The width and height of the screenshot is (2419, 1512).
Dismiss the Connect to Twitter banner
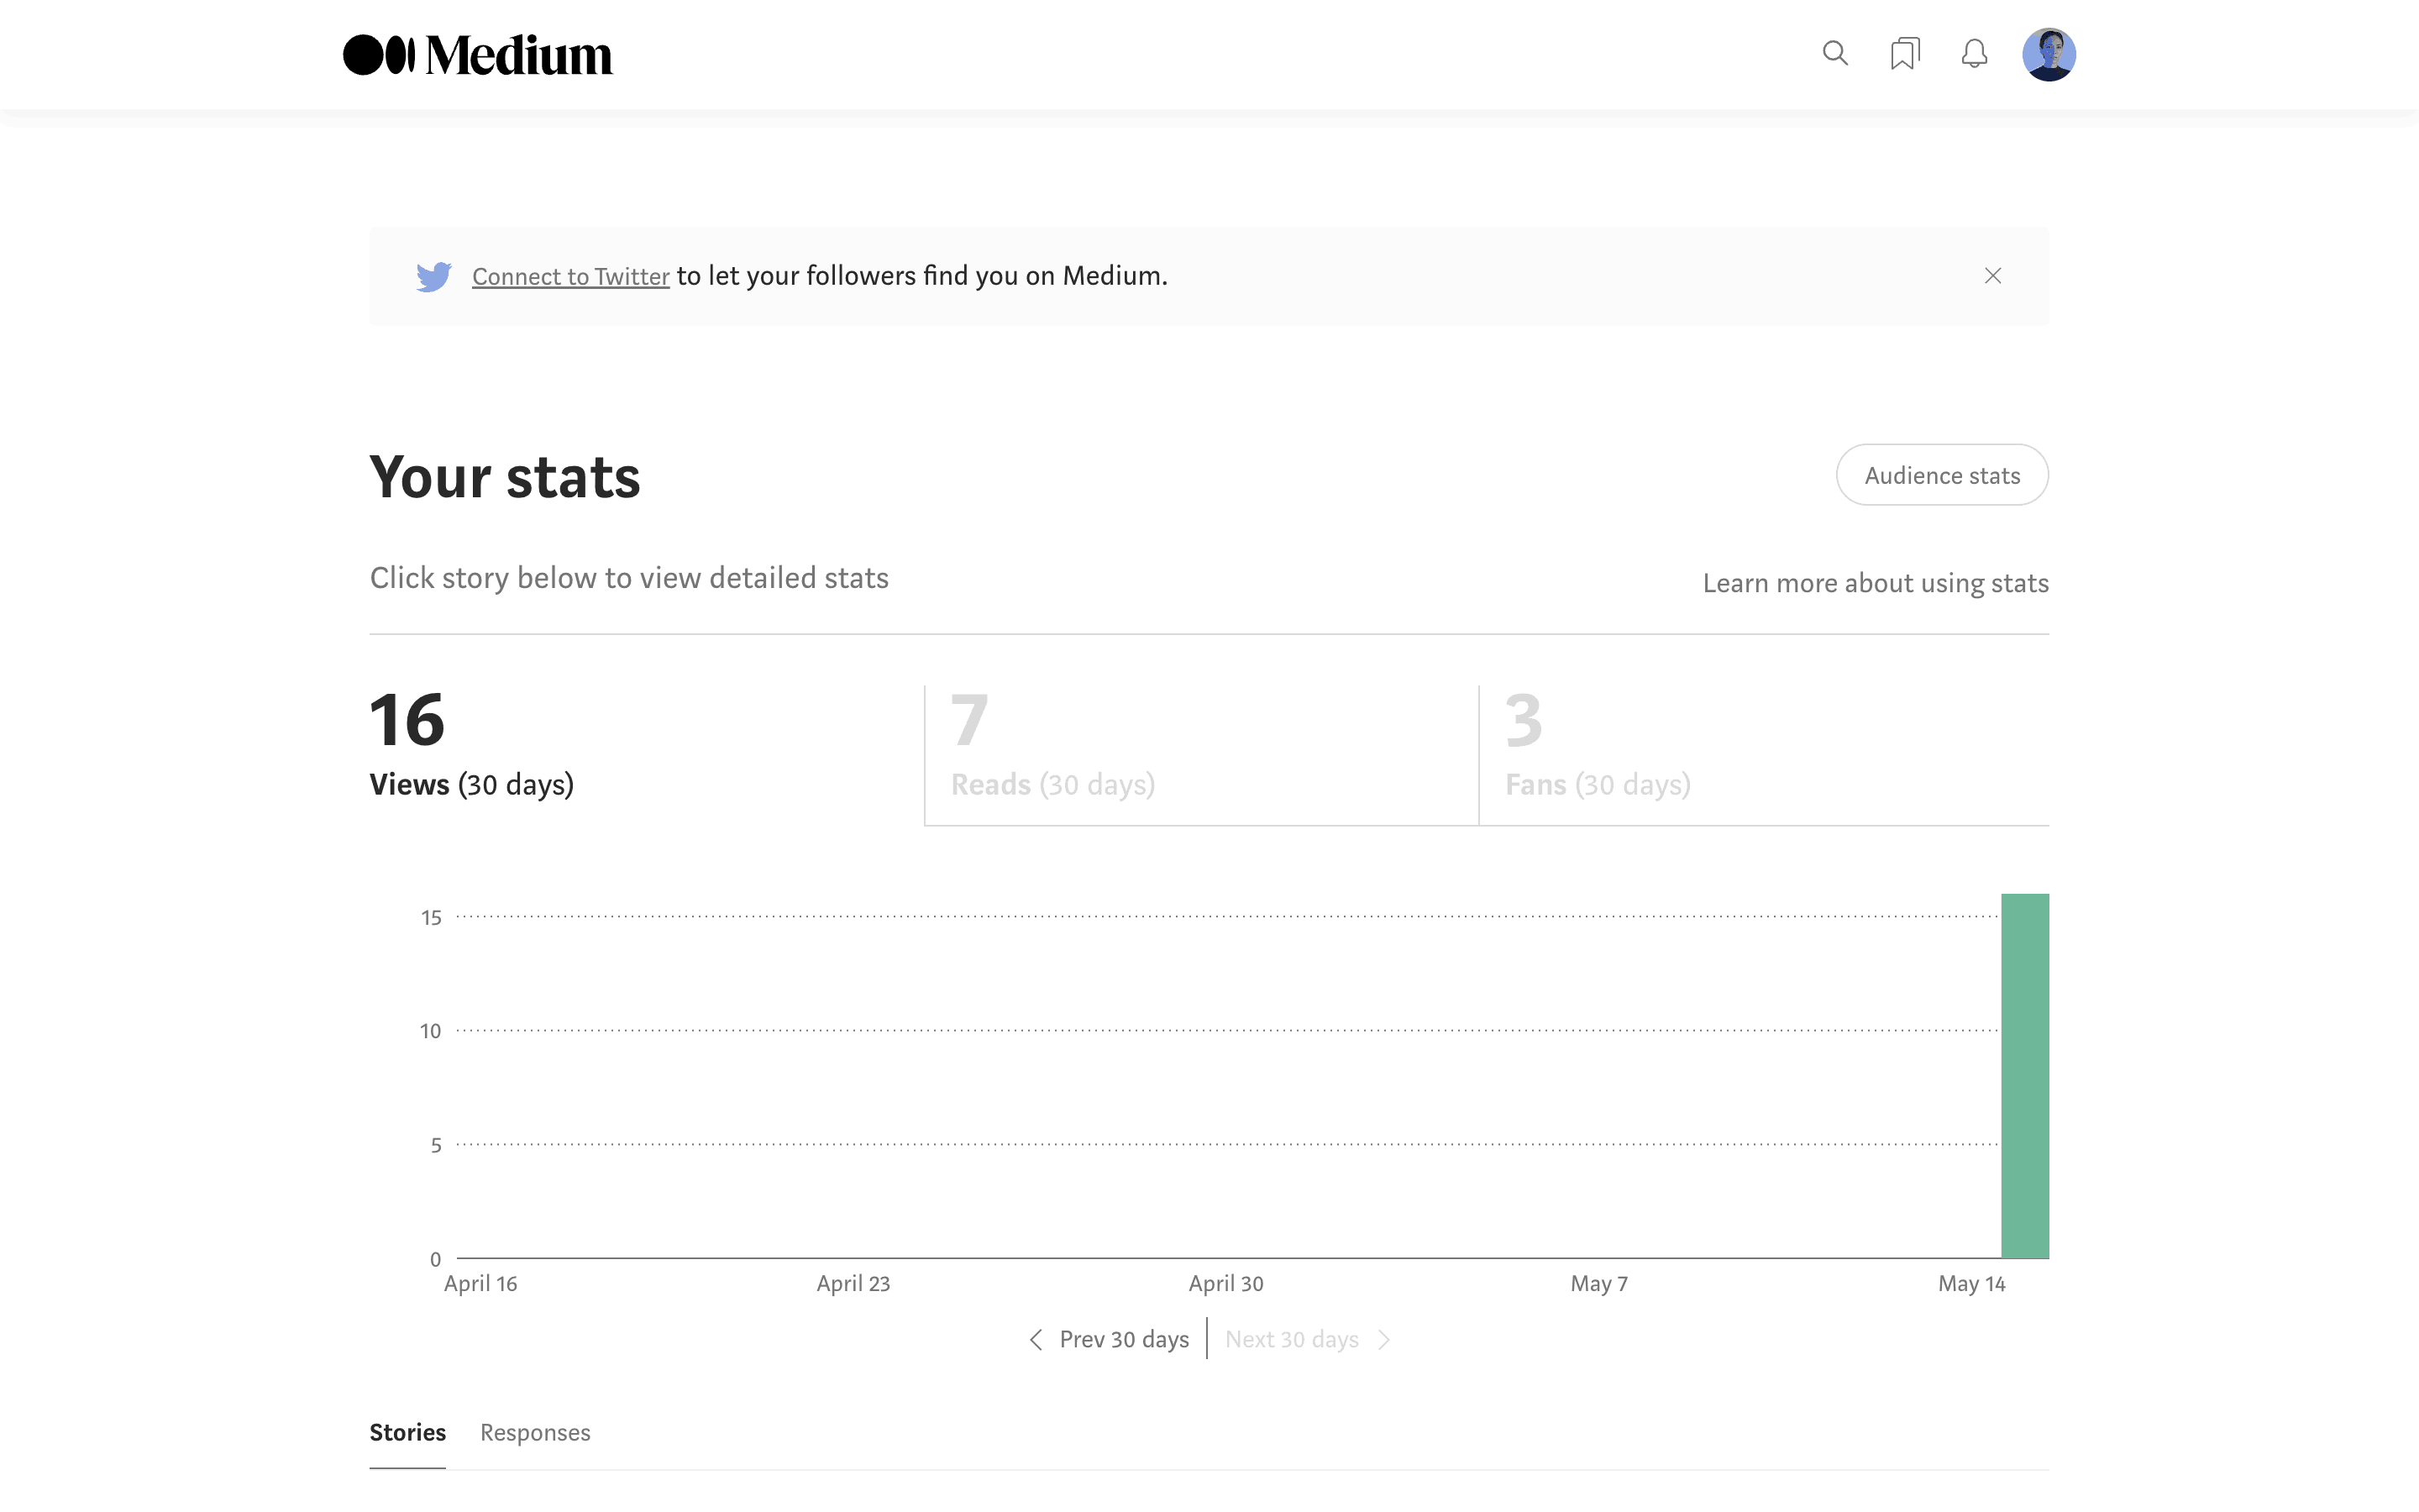(1992, 276)
